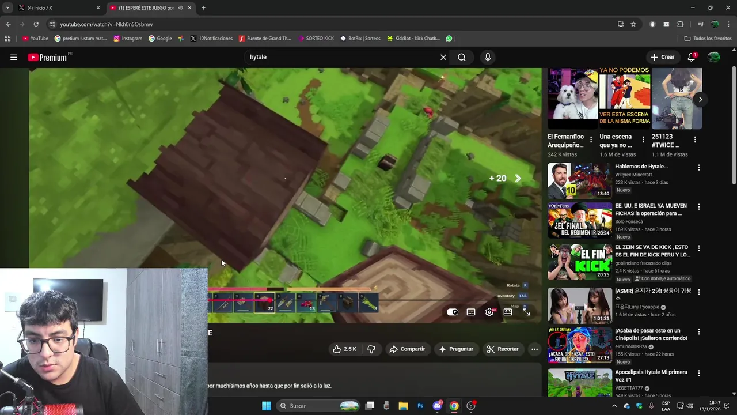This screenshot has width=737, height=415.
Task: Open the tab search dropdown
Action: coord(7,8)
